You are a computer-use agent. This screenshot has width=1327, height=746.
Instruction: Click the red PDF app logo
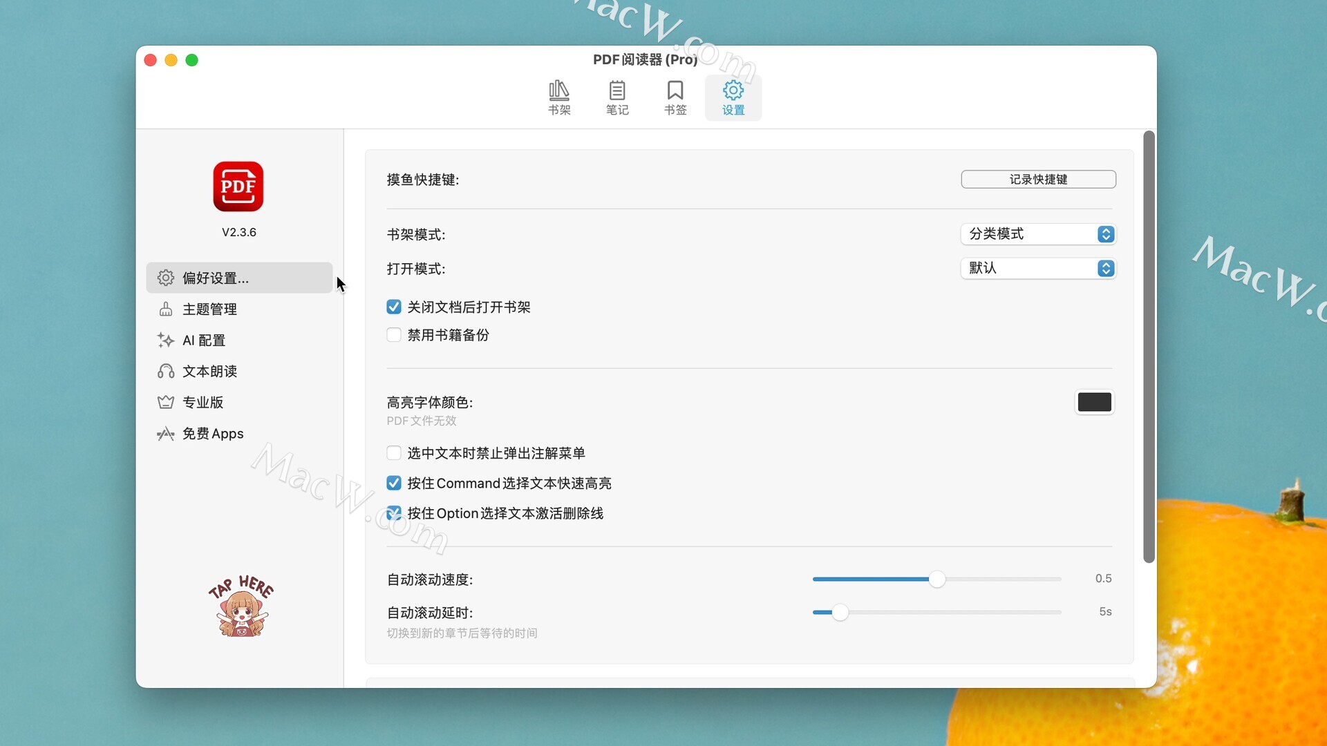coord(238,186)
